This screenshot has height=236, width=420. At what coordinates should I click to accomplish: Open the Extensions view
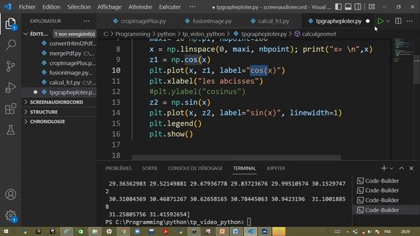[10, 109]
